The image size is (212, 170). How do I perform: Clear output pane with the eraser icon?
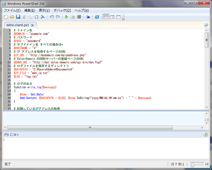[x=43, y=17]
